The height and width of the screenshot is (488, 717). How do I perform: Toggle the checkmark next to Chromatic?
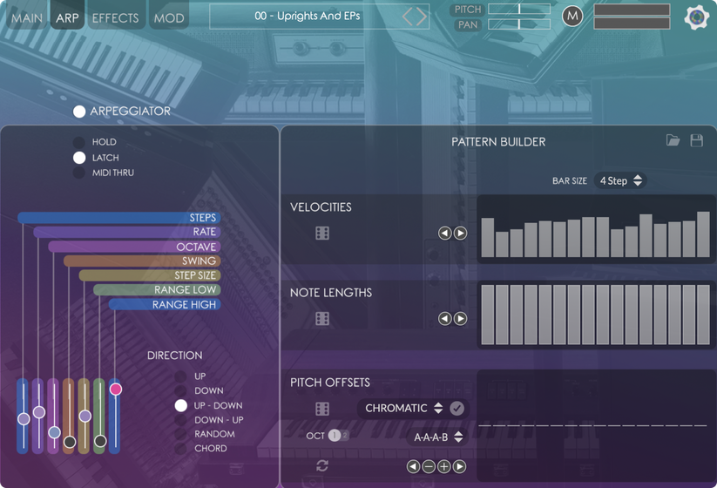click(457, 408)
